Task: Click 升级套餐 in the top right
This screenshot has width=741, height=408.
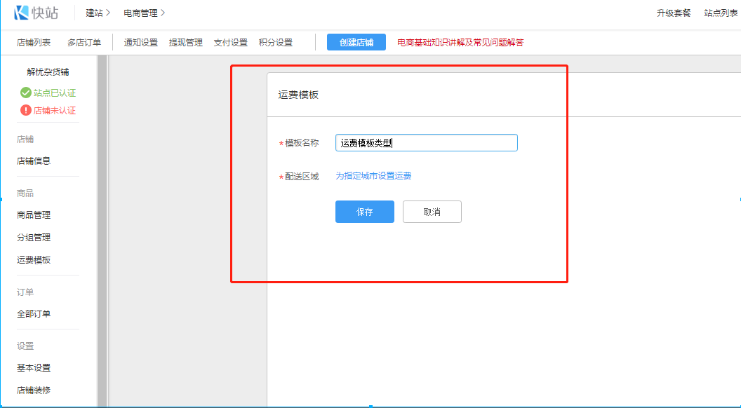Action: tap(674, 13)
